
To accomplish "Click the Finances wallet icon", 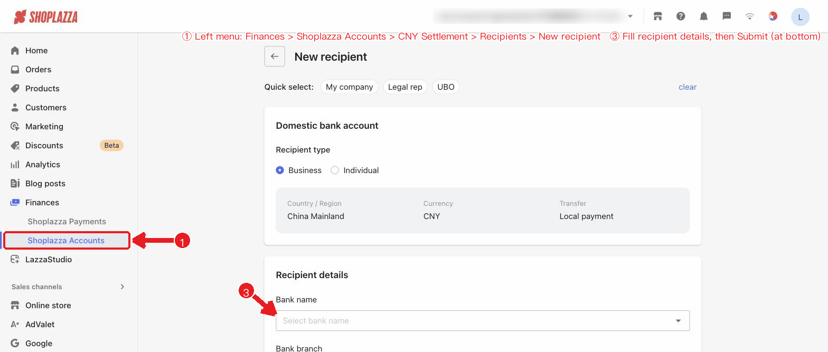I will point(15,203).
